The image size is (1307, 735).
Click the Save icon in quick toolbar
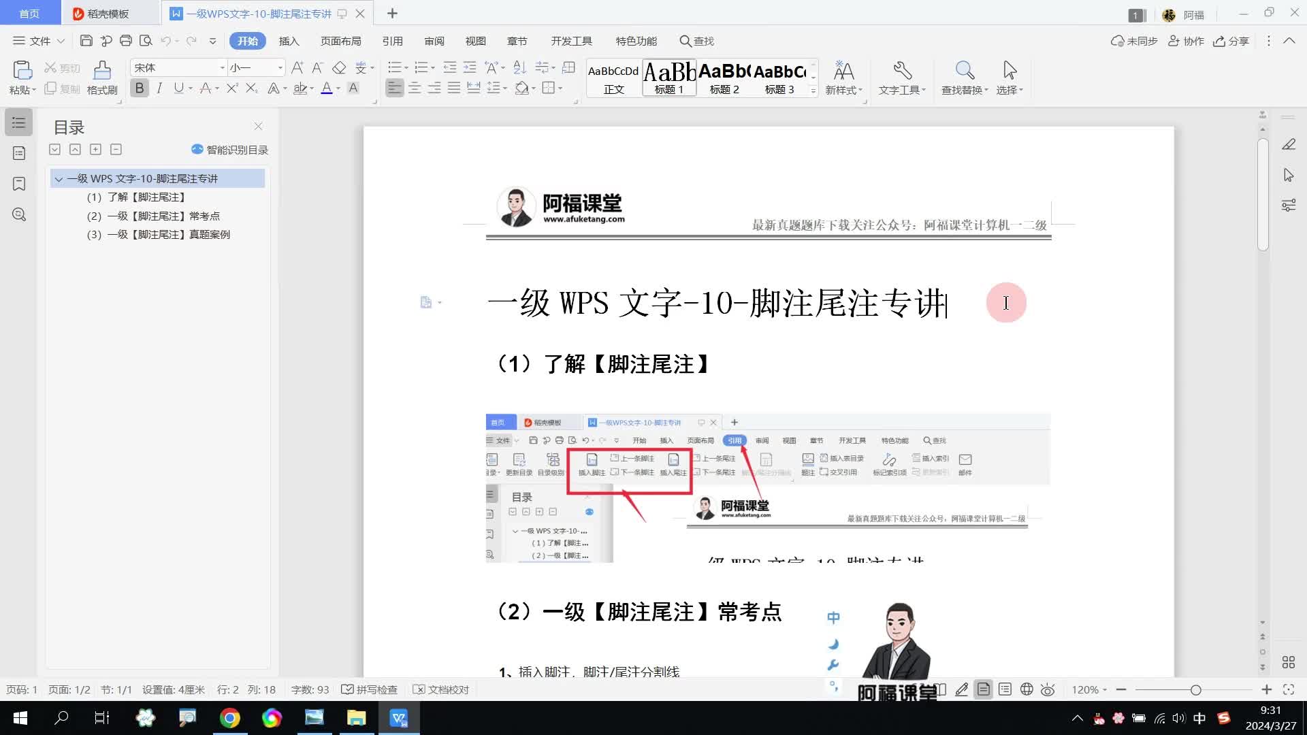86,41
